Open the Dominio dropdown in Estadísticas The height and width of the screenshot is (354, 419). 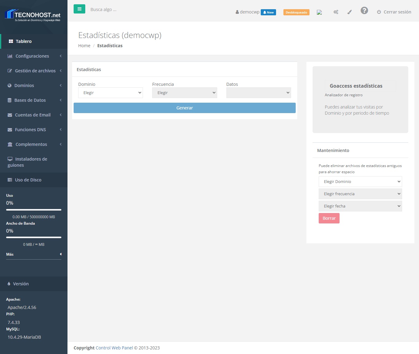pos(110,93)
